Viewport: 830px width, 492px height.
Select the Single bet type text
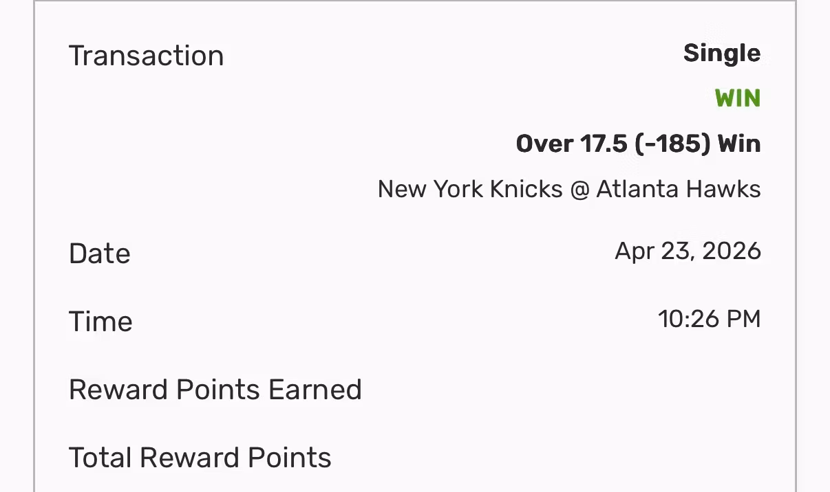click(x=721, y=54)
